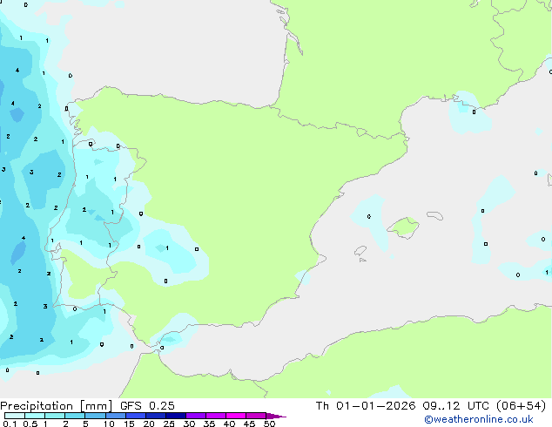Click the 0.1–0.5 mm legend color box
This screenshot has height=427, width=552.
click(x=15, y=416)
